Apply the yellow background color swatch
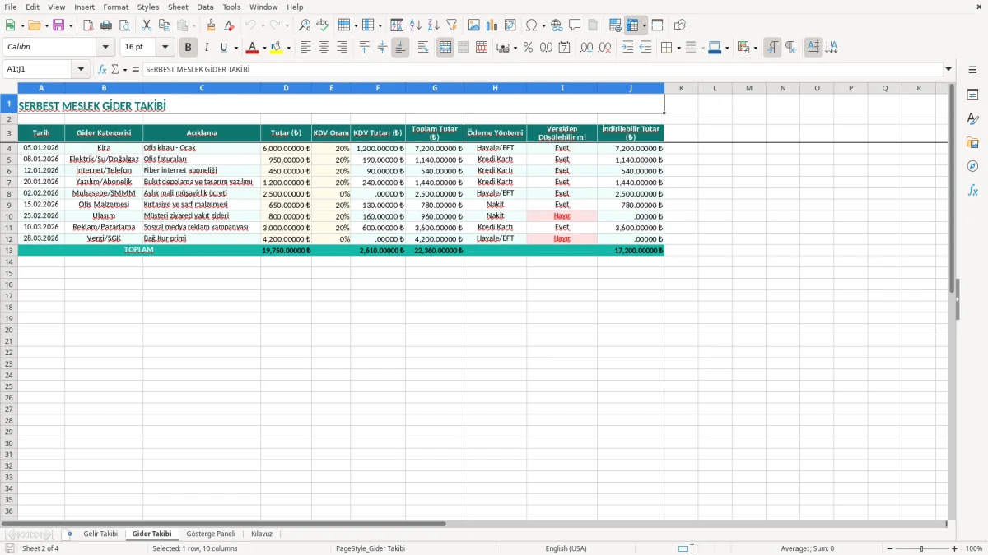This screenshot has width=988, height=555. coord(277,48)
